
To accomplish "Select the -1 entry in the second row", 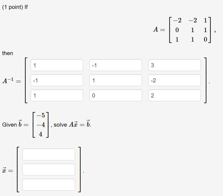I will point(57,80).
